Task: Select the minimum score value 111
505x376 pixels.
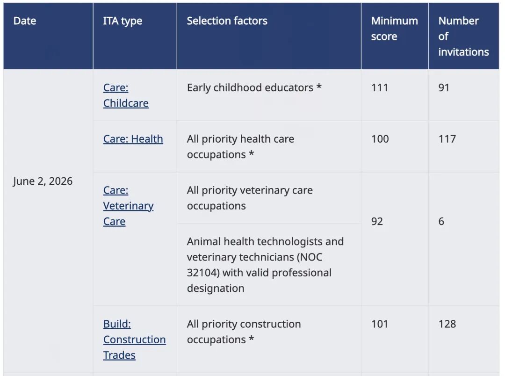Action: (380, 87)
